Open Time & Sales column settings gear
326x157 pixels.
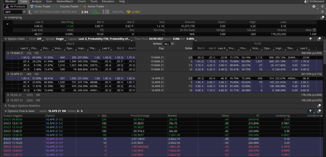(322, 116)
